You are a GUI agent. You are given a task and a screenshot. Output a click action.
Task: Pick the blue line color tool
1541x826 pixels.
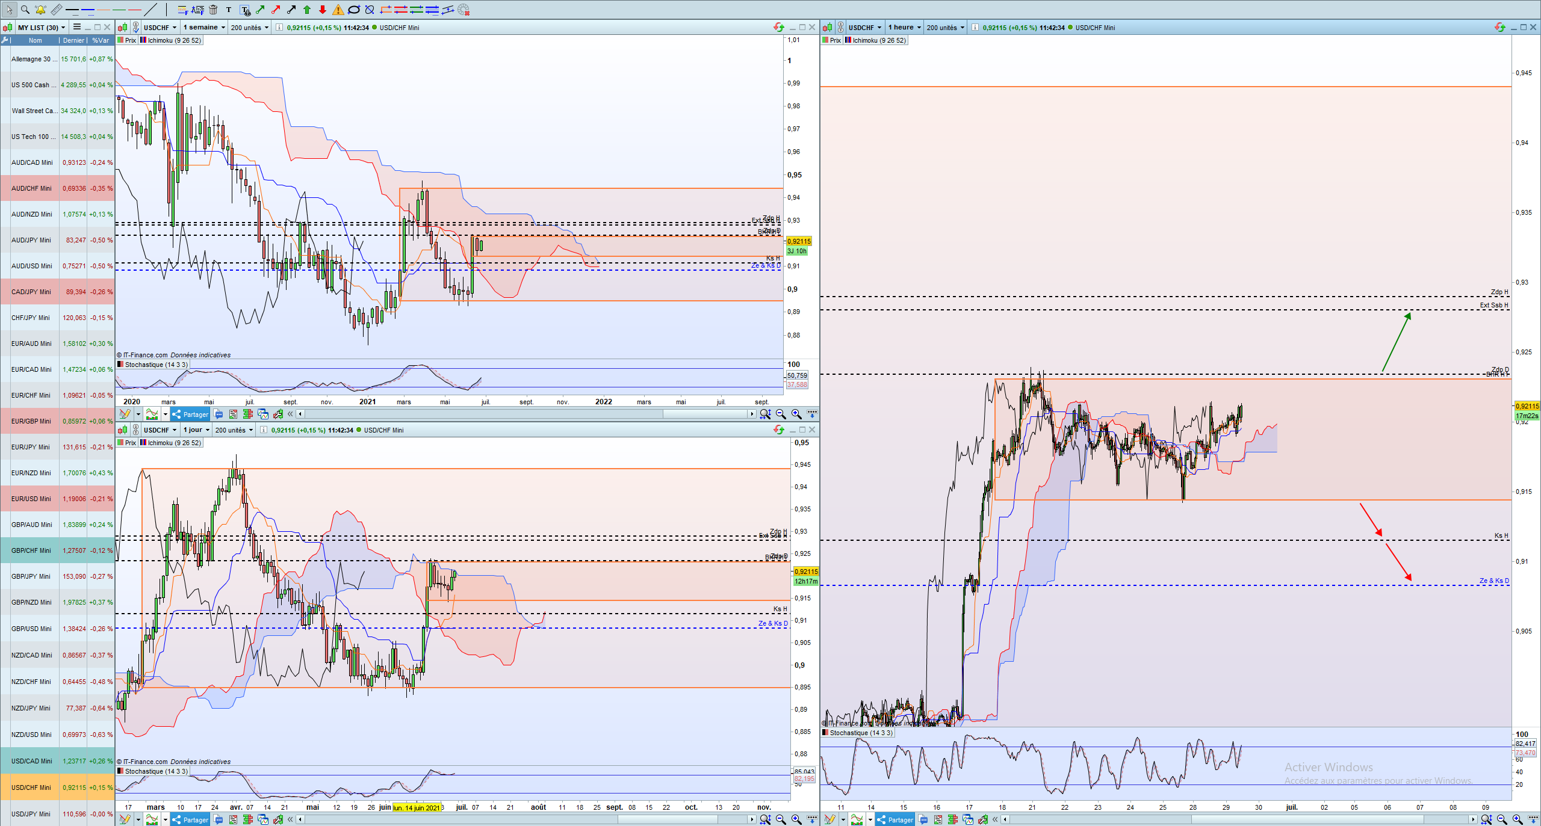pyautogui.click(x=88, y=10)
